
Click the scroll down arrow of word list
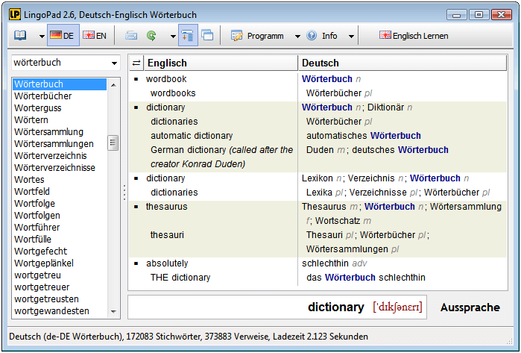[114, 311]
